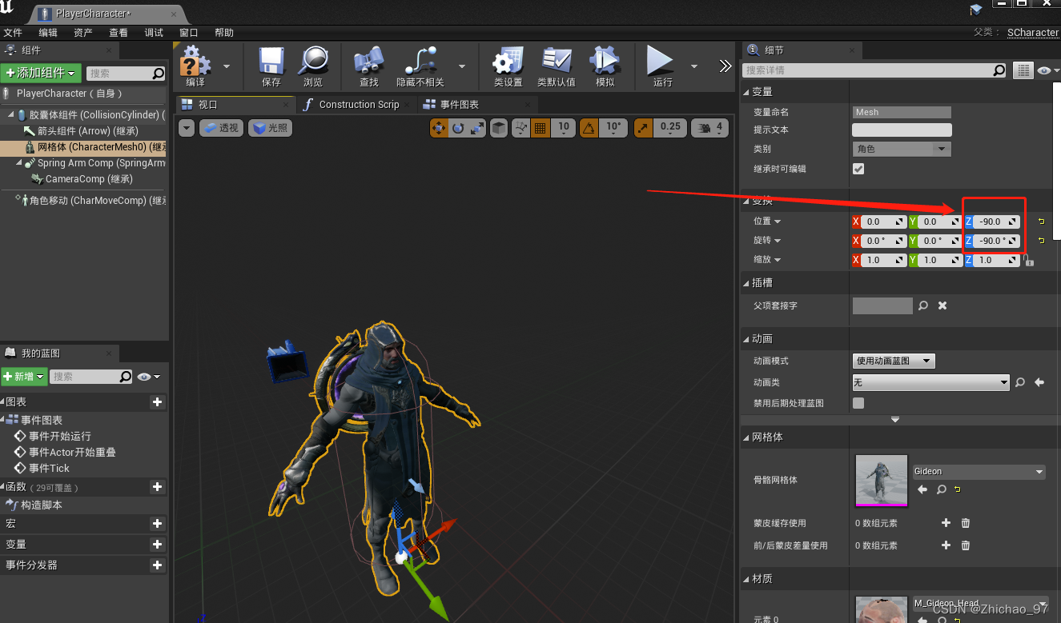Open the 类别 category combo box (角色)

tap(902, 149)
